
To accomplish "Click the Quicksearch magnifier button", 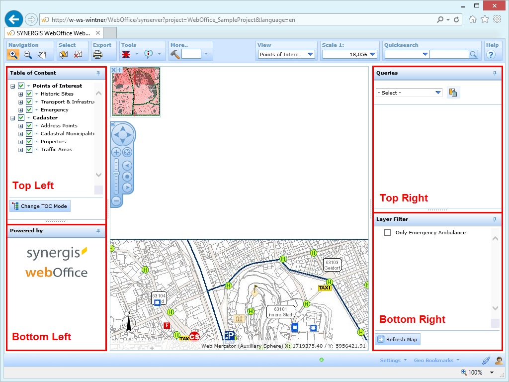I will [x=474, y=54].
